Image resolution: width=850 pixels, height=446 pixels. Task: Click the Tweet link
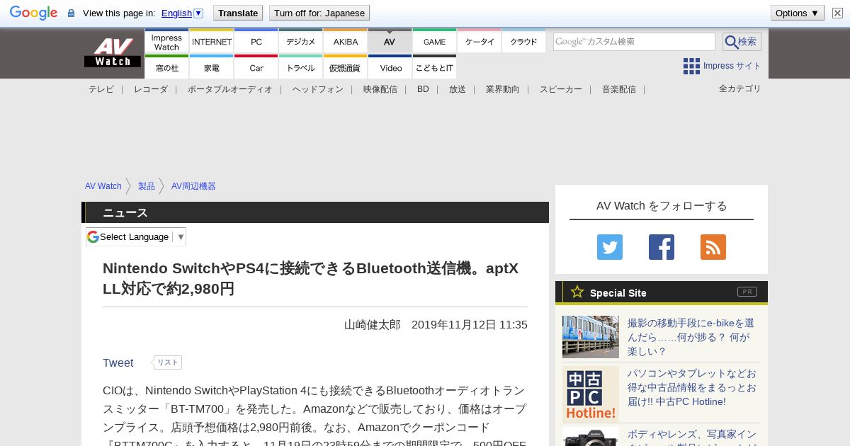[x=118, y=362]
